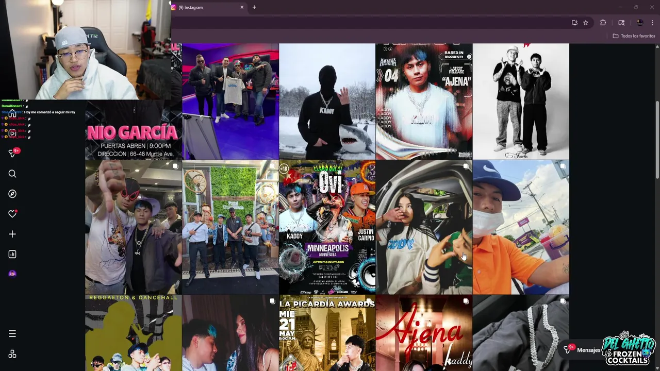Open a new browser tab

pos(254,7)
